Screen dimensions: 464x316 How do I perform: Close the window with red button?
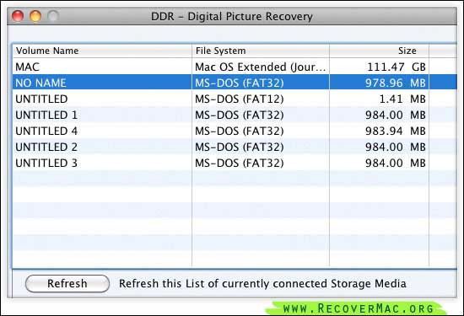(x=18, y=16)
